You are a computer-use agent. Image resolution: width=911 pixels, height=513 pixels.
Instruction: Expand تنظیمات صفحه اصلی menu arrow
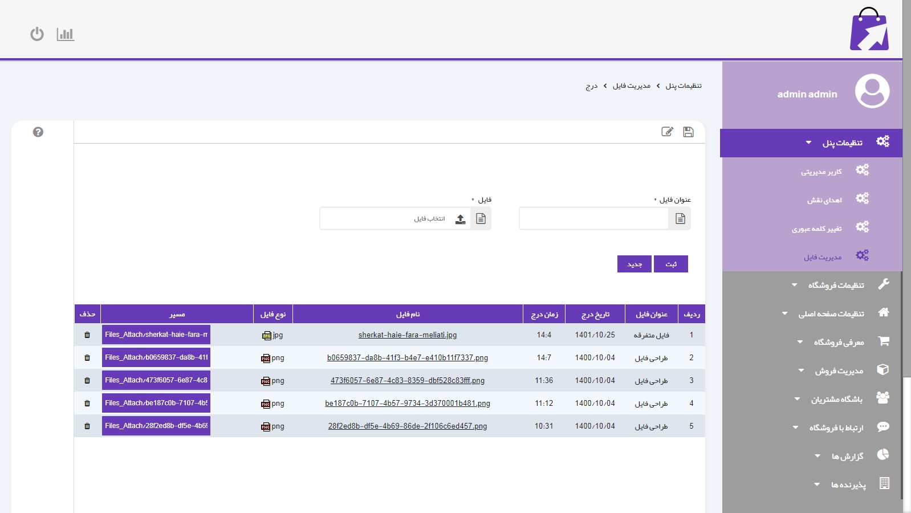click(x=785, y=313)
